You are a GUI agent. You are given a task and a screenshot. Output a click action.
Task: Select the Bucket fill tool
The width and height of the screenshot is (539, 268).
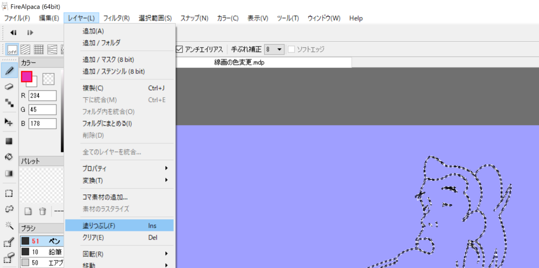[9, 157]
